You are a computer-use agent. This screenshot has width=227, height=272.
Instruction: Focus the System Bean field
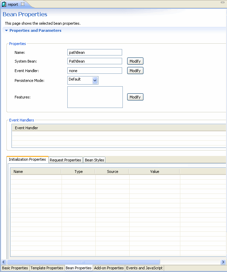click(x=95, y=61)
